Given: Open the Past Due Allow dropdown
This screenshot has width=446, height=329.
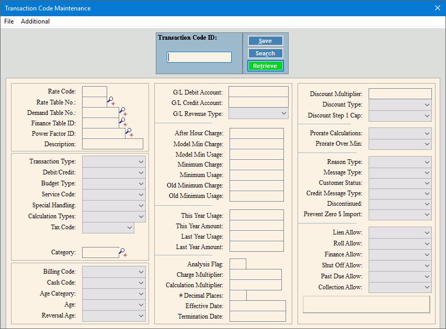Looking at the screenshot, I should pos(400,276).
